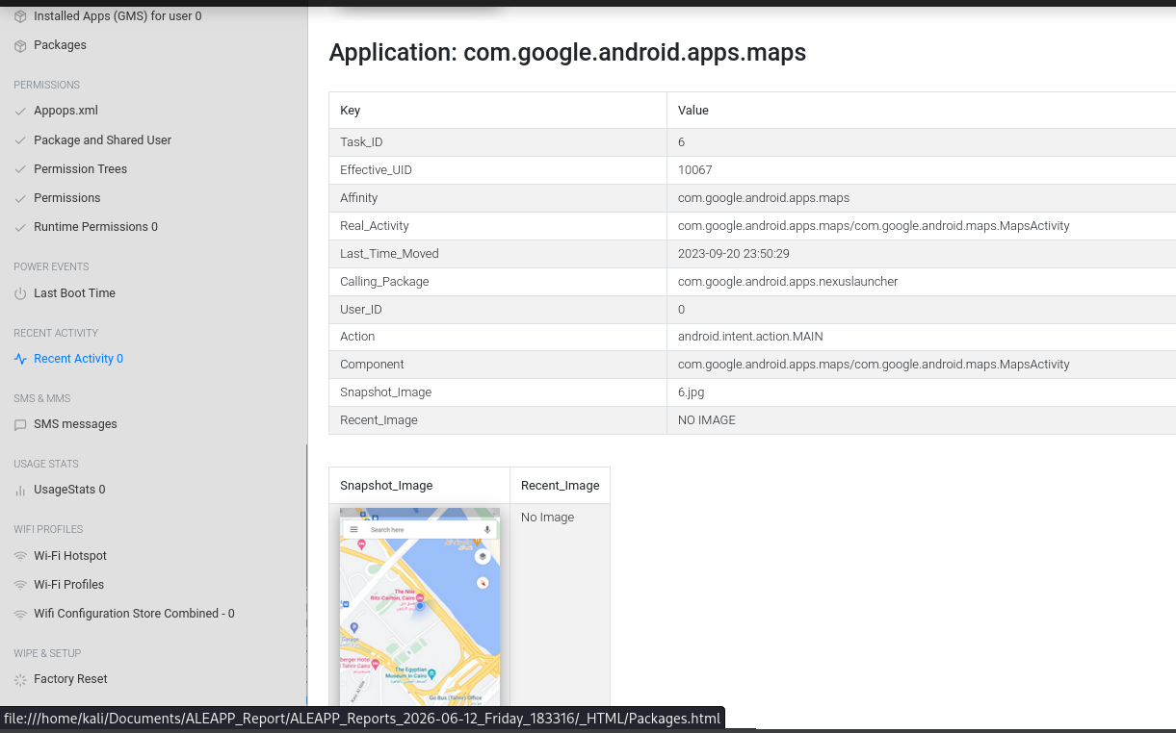Viewport: 1176px width, 733px height.
Task: Open Runtime Permissions 0 report
Action: 95,227
